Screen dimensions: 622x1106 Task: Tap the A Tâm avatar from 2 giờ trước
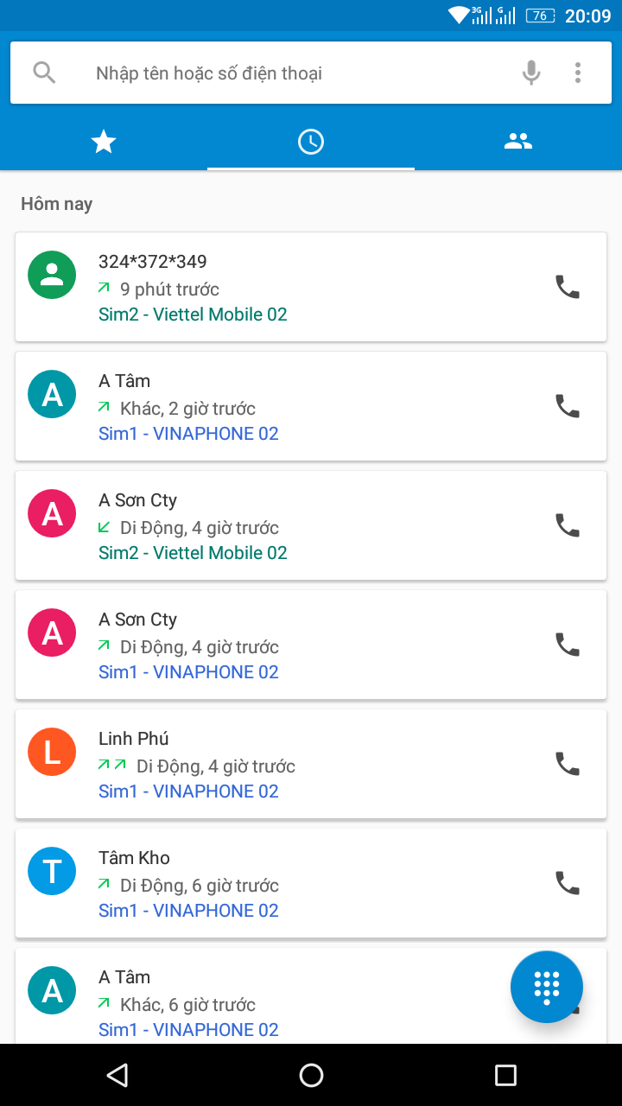tap(52, 394)
